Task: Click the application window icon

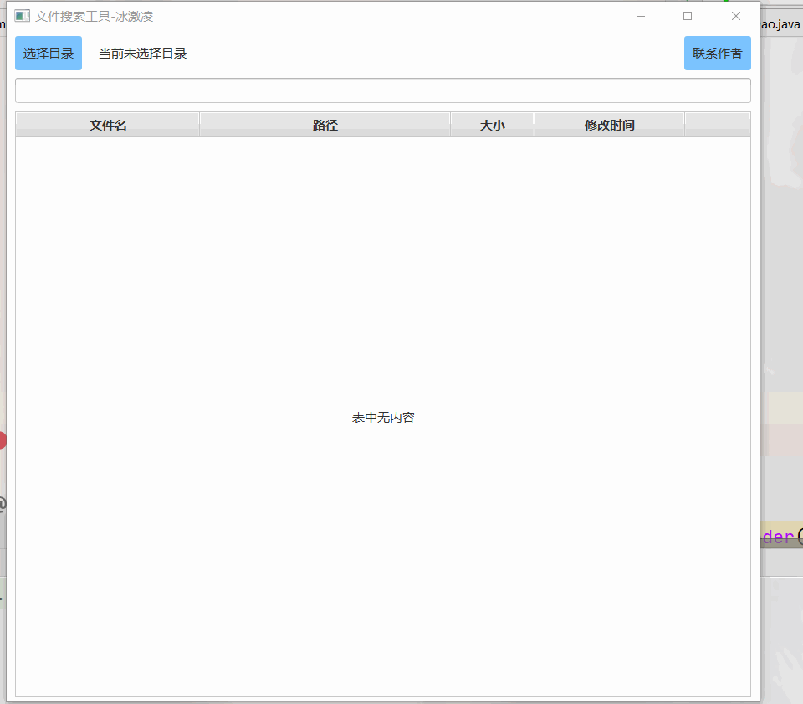Action: pyautogui.click(x=22, y=16)
